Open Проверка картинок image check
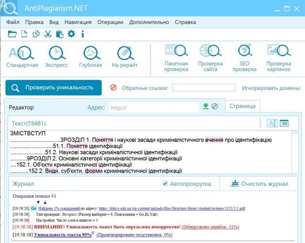The width and height of the screenshot is (305, 243). click(x=279, y=58)
